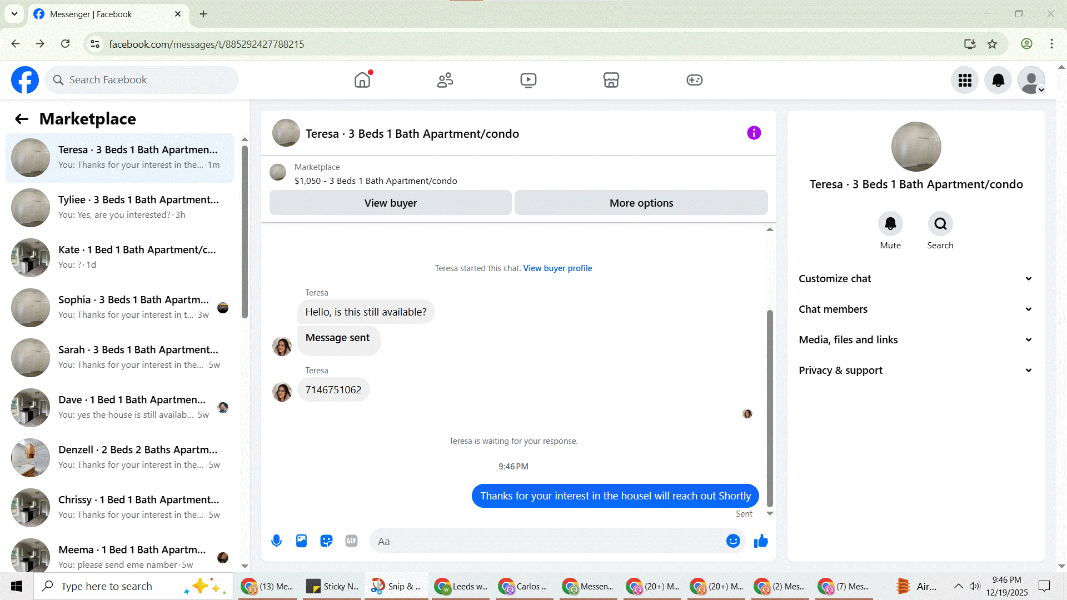Viewport: 1067px width, 600px height.
Task: Go to the Home tab
Action: pyautogui.click(x=362, y=80)
